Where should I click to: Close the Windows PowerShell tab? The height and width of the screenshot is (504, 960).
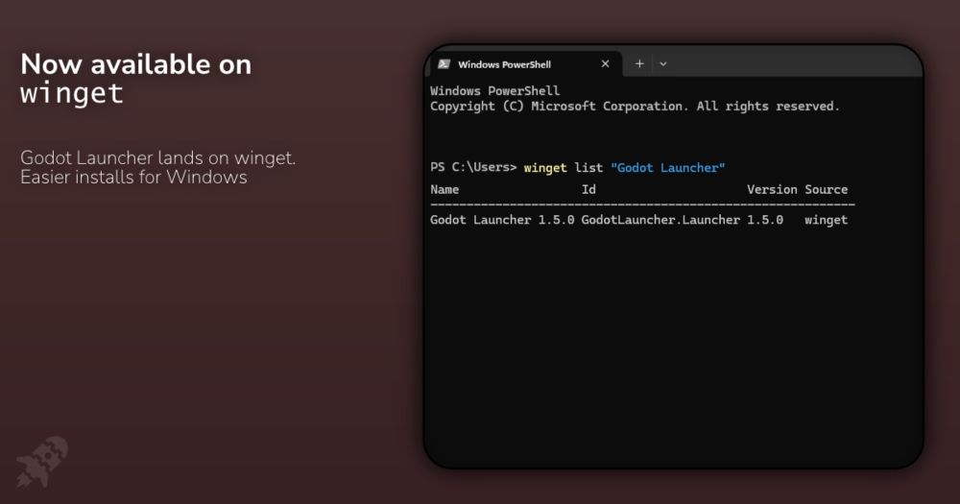(605, 63)
